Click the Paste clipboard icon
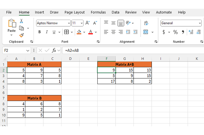Image resolution: width=204 pixels, height=135 pixels. tap(12, 25)
